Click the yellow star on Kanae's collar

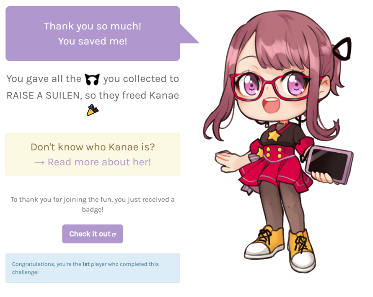274,135
